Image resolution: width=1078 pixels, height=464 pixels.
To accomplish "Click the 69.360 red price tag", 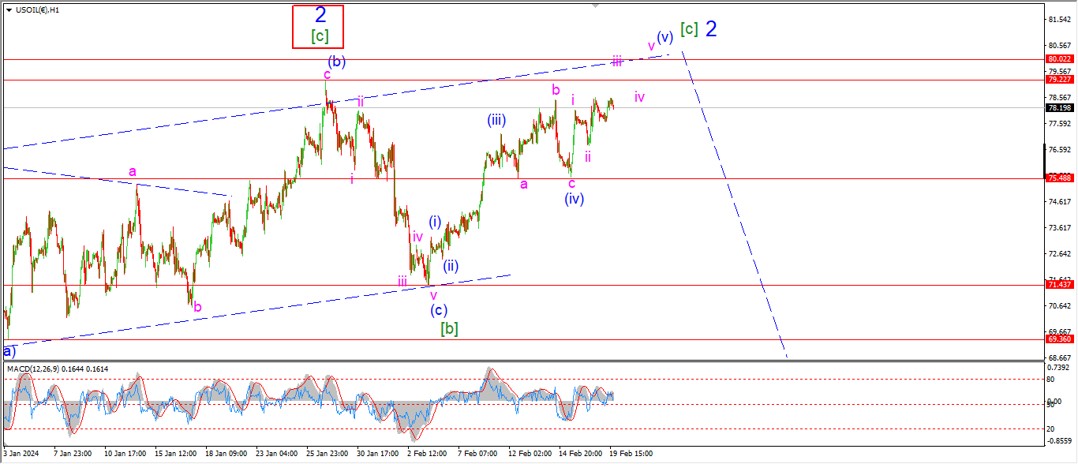I will (1059, 339).
